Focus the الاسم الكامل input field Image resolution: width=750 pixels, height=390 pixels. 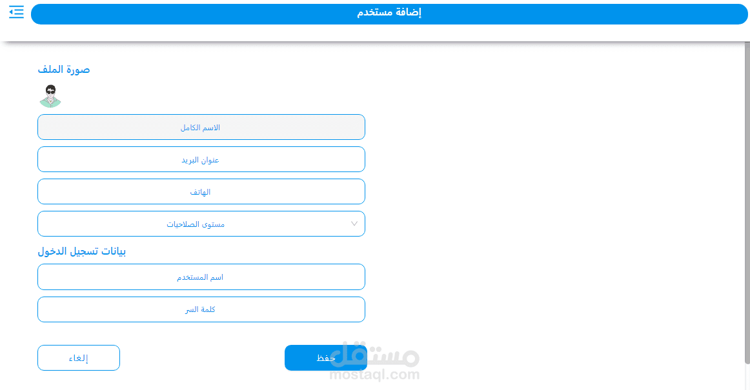click(201, 127)
